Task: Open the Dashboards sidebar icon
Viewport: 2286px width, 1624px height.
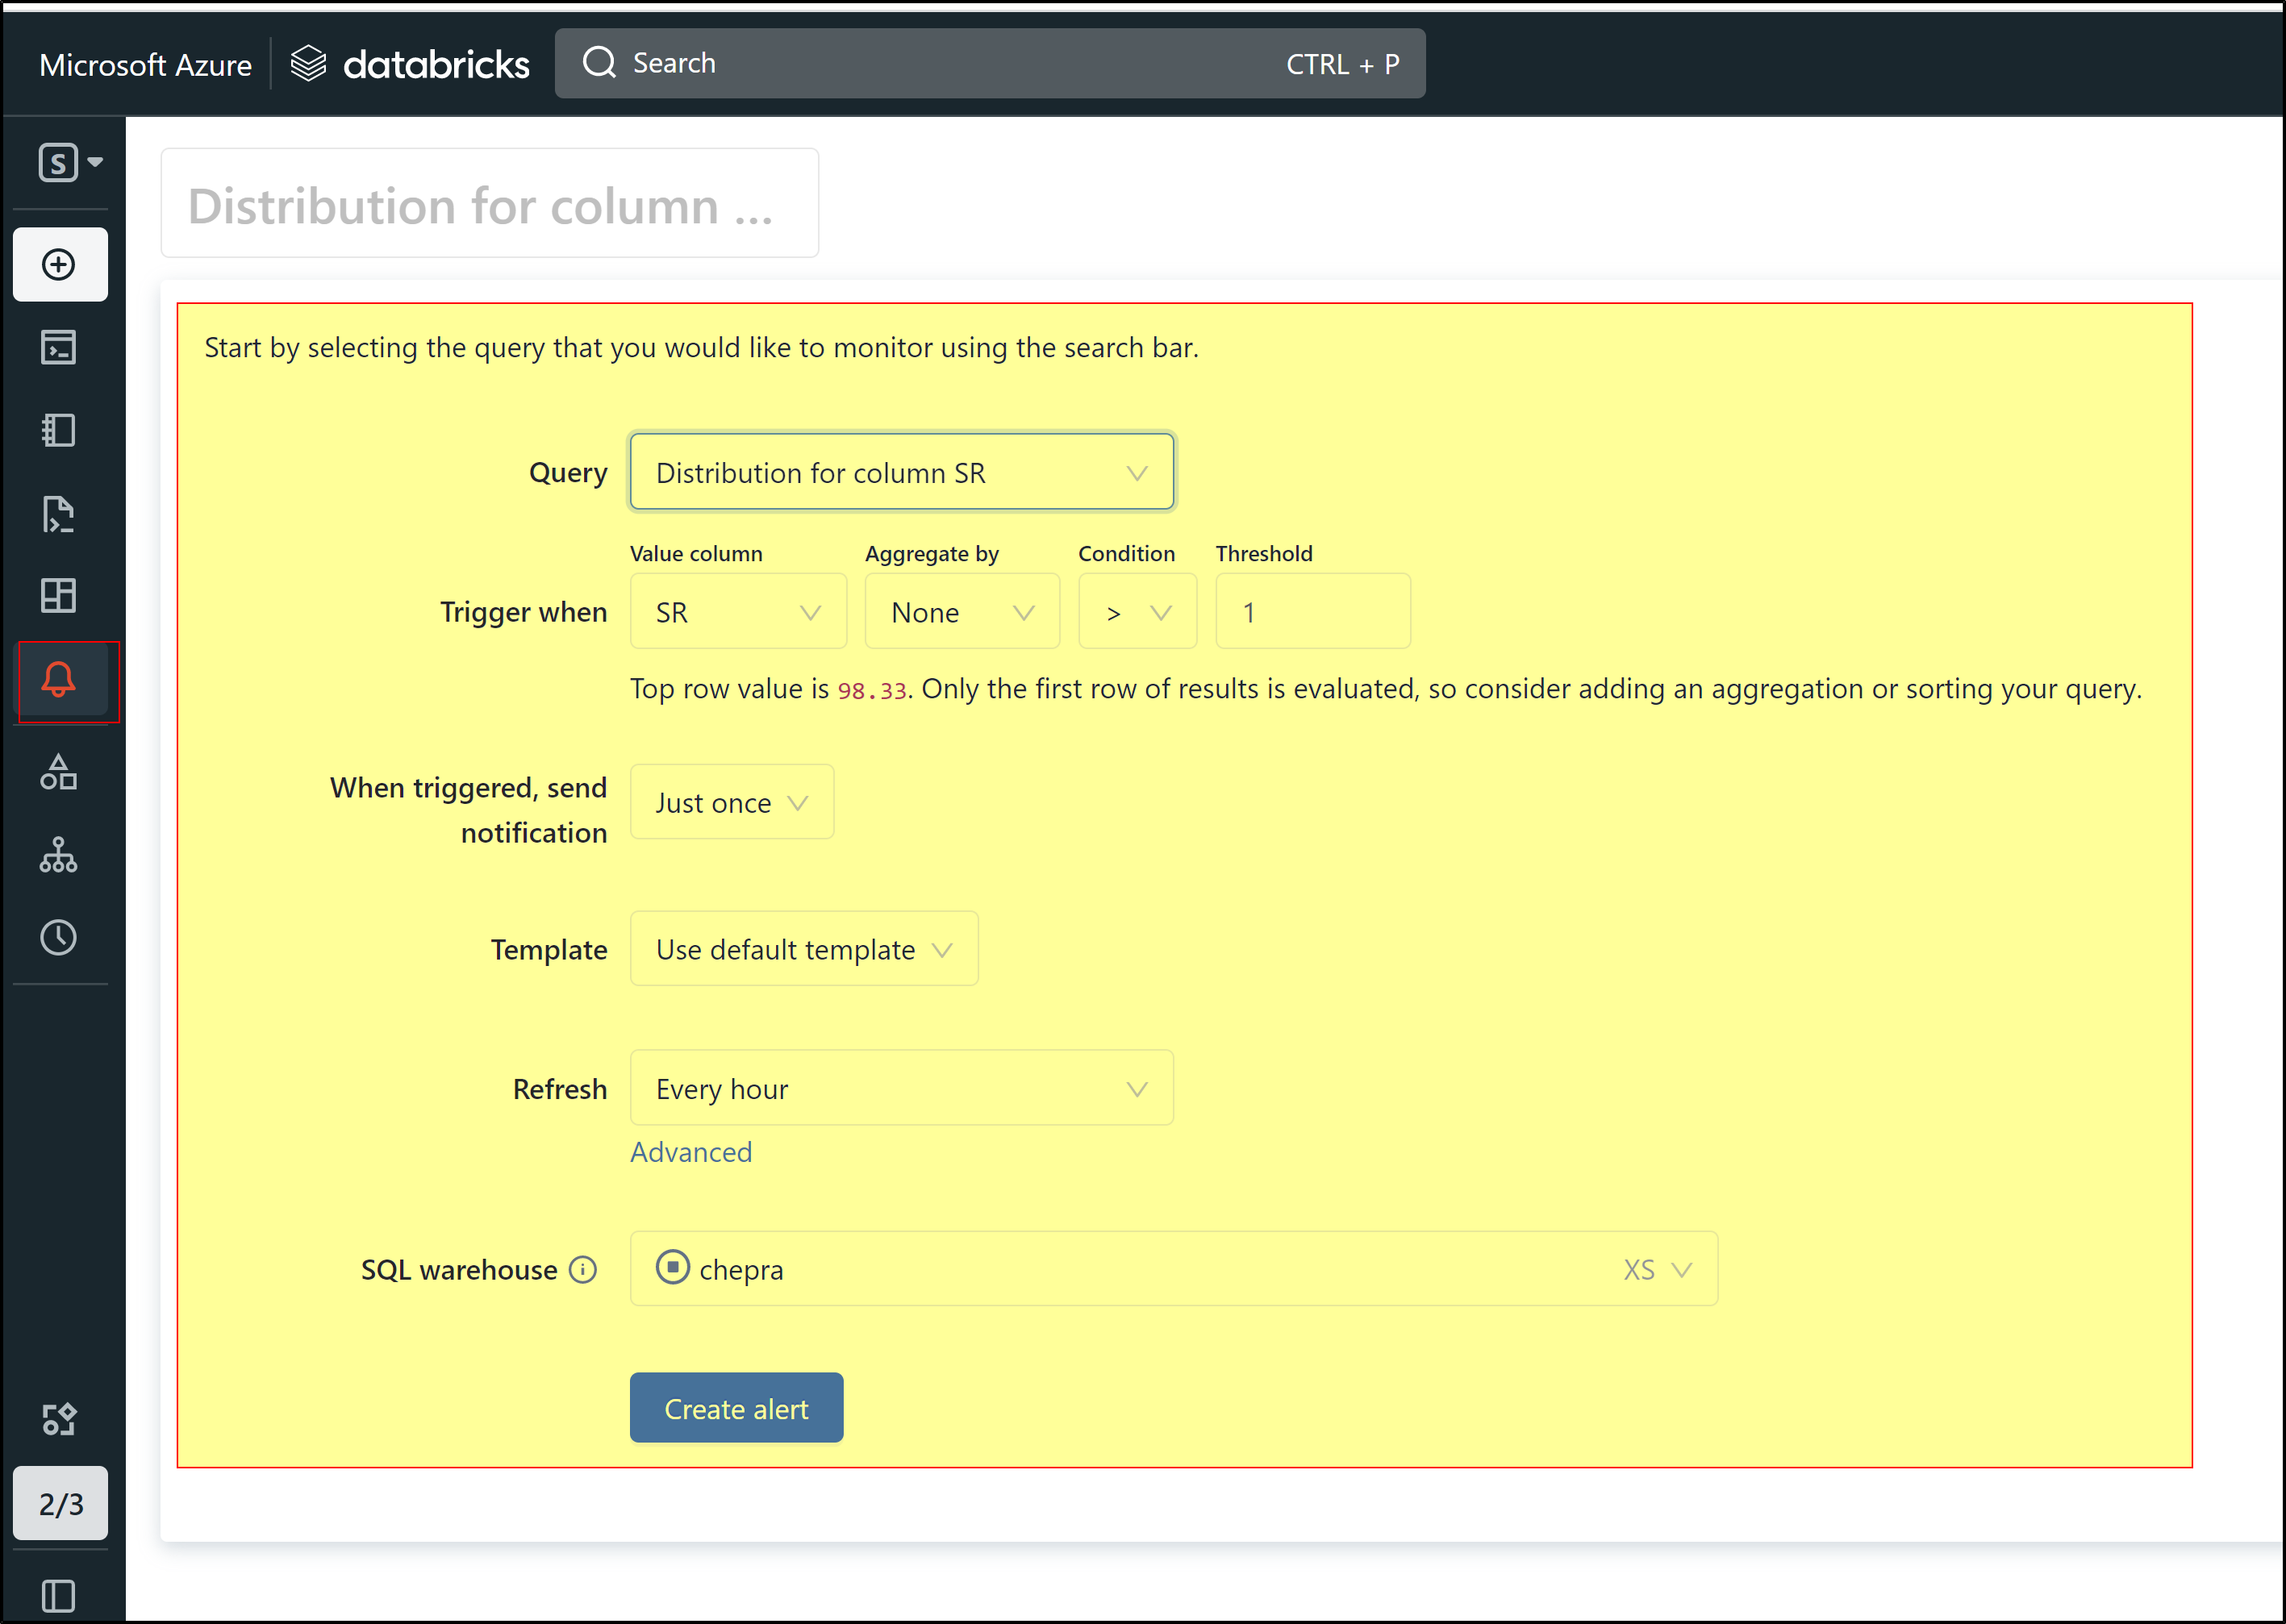Action: click(59, 596)
